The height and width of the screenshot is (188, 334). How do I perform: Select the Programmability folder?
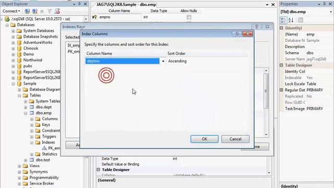click(x=44, y=178)
